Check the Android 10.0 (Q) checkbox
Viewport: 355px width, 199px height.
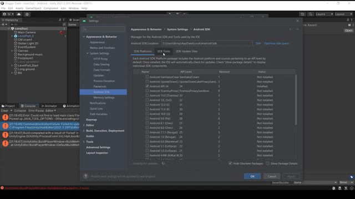pos(147,114)
